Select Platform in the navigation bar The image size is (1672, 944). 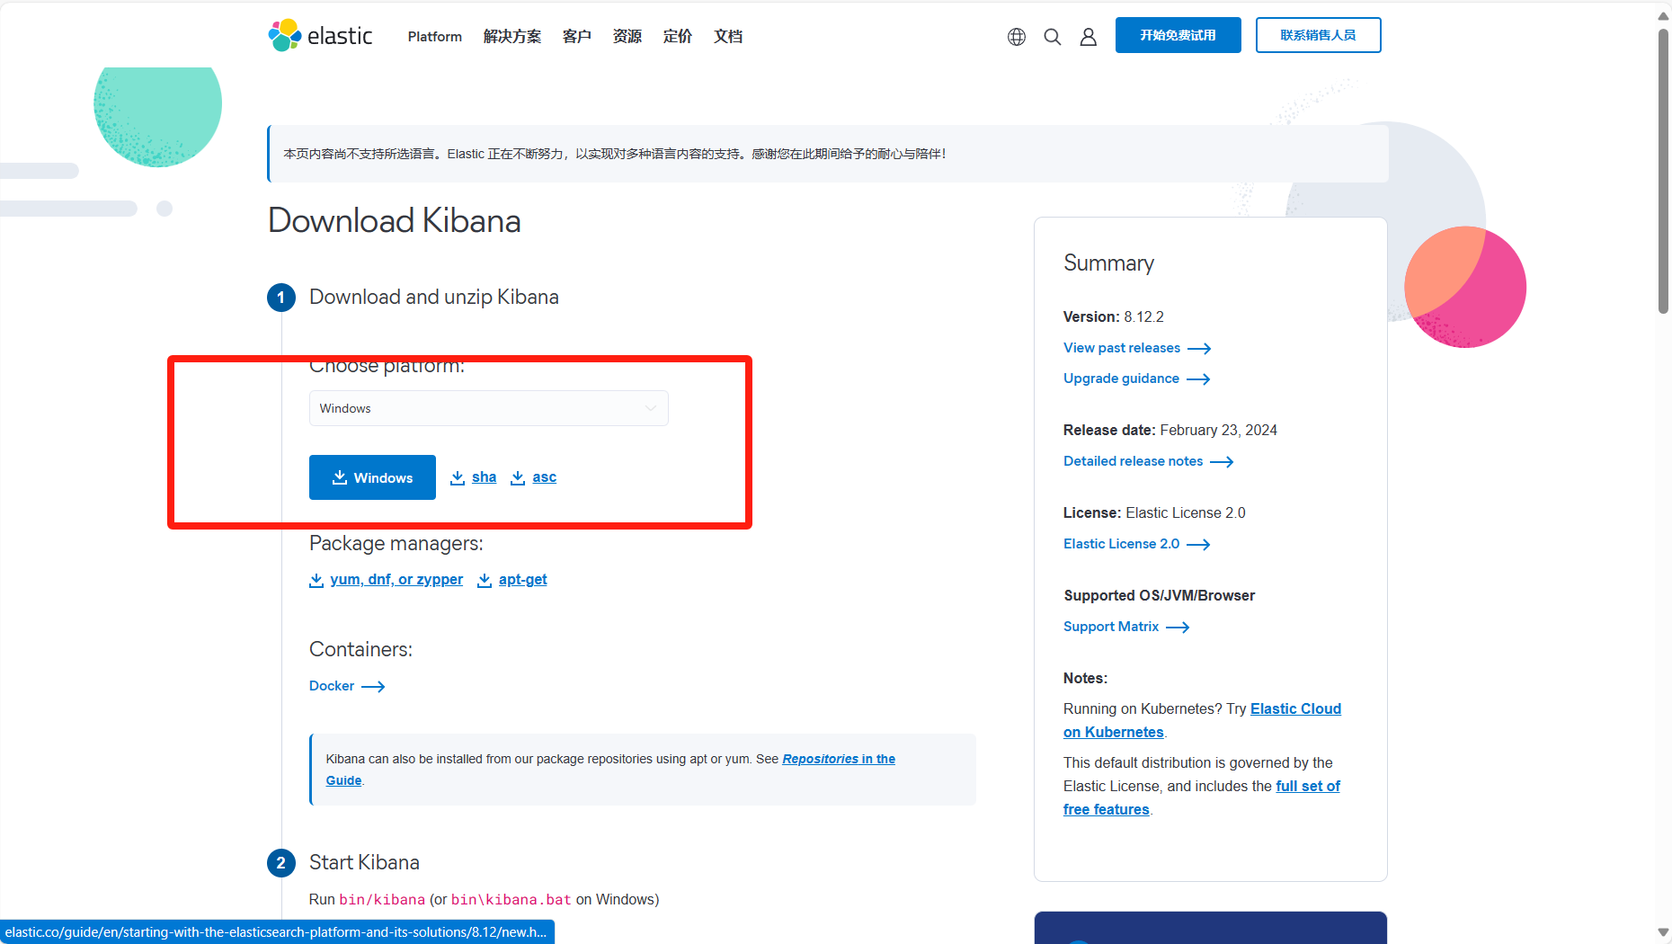tap(433, 36)
